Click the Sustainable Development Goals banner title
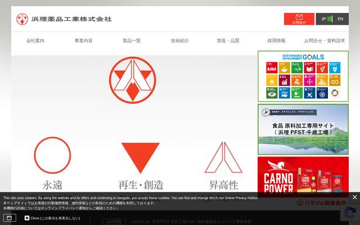This screenshot has height=225, width=360. (x=303, y=57)
